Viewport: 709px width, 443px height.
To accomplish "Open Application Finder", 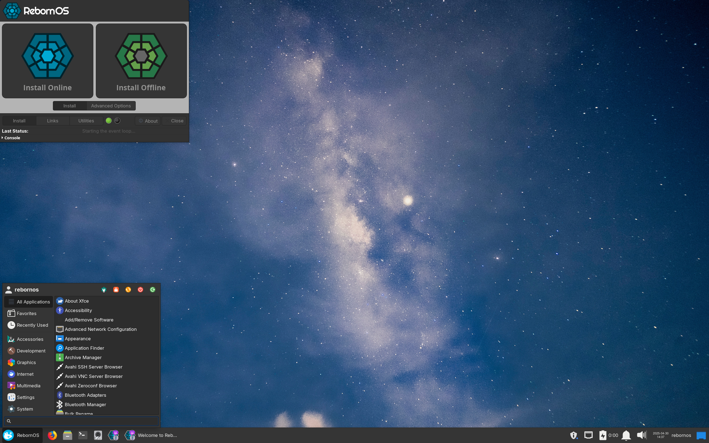I will click(107, 348).
